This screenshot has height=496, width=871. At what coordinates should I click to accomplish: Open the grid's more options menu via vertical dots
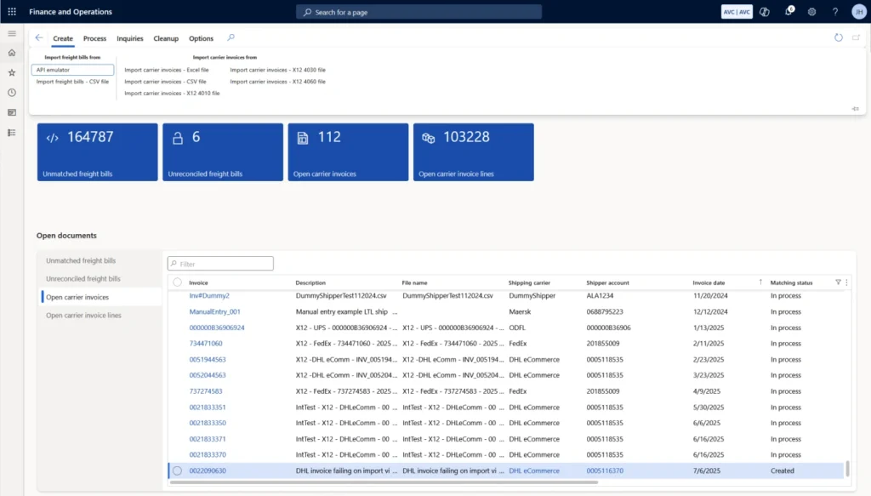tap(846, 282)
